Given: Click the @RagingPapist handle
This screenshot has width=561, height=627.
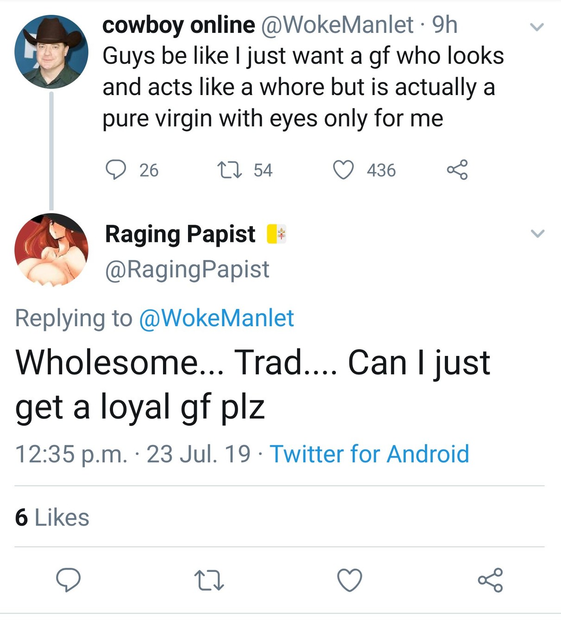Looking at the screenshot, I should (187, 269).
